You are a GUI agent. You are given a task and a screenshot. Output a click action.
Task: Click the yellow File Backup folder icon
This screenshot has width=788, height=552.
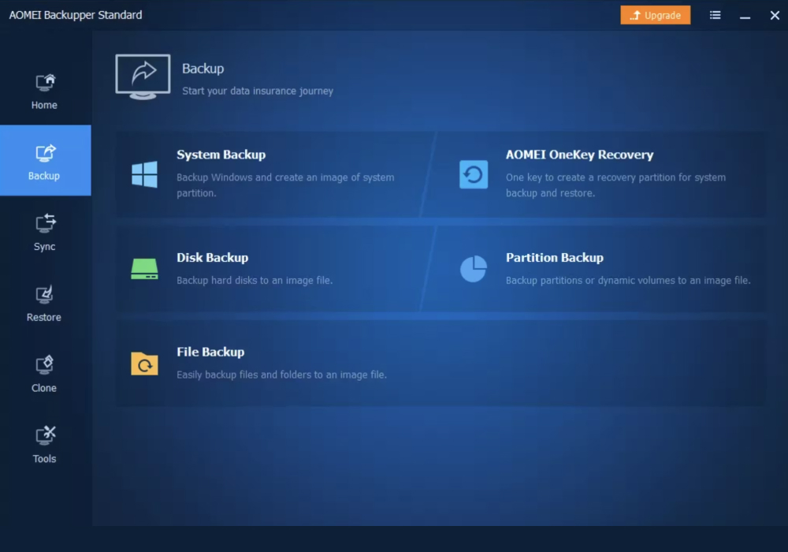click(144, 364)
